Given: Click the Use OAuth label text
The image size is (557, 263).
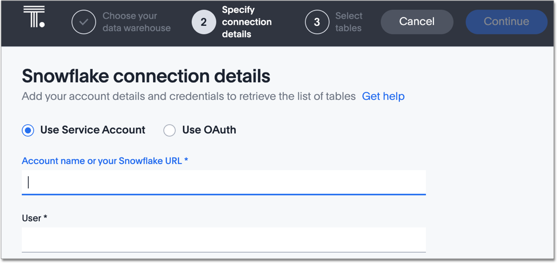Looking at the screenshot, I should point(209,130).
